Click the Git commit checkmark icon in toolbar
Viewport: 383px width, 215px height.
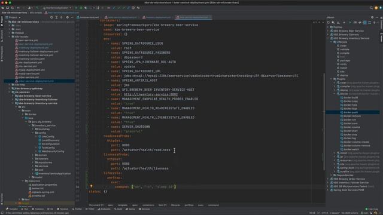[x=118, y=8]
